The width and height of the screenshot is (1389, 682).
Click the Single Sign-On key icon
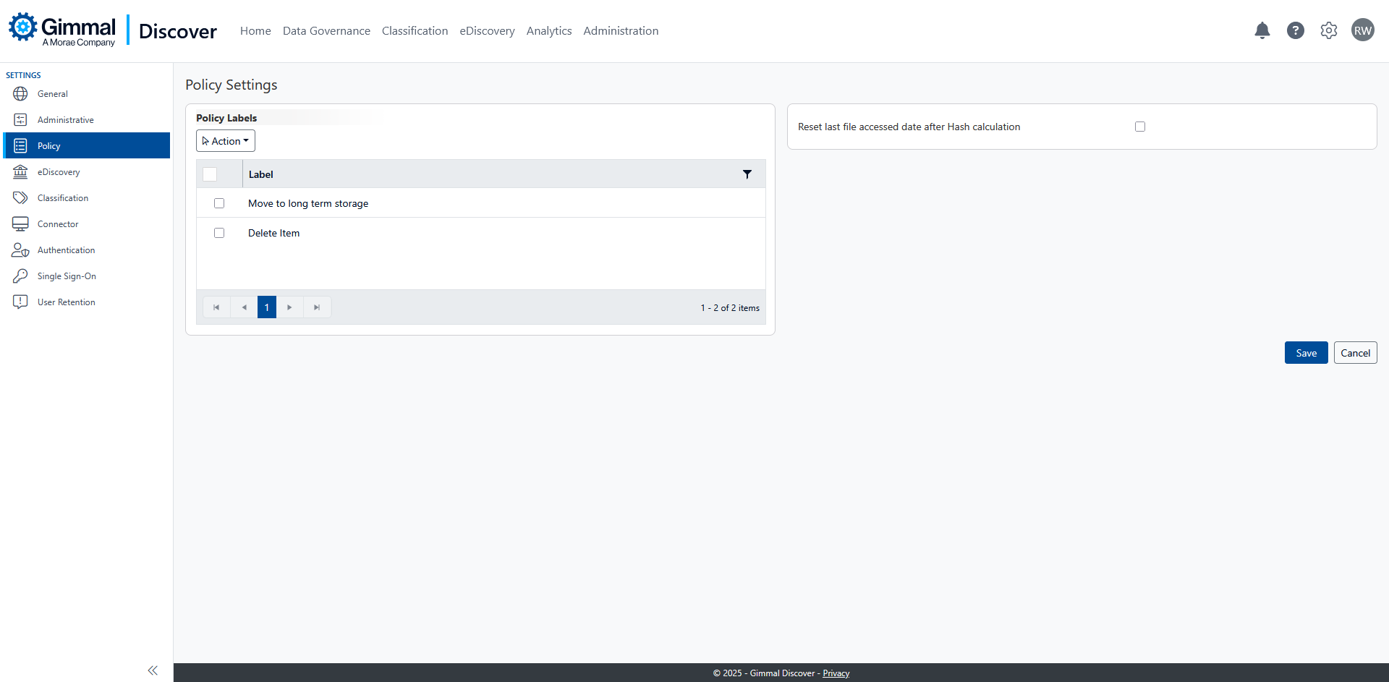(20, 276)
